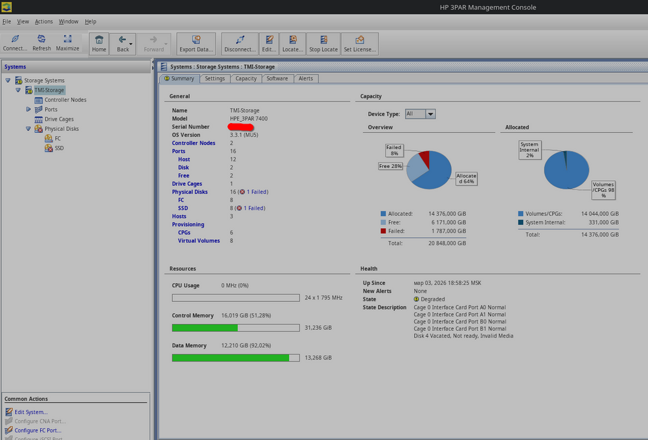The height and width of the screenshot is (440, 648).
Task: Open the Actions menu
Action: [x=44, y=21]
